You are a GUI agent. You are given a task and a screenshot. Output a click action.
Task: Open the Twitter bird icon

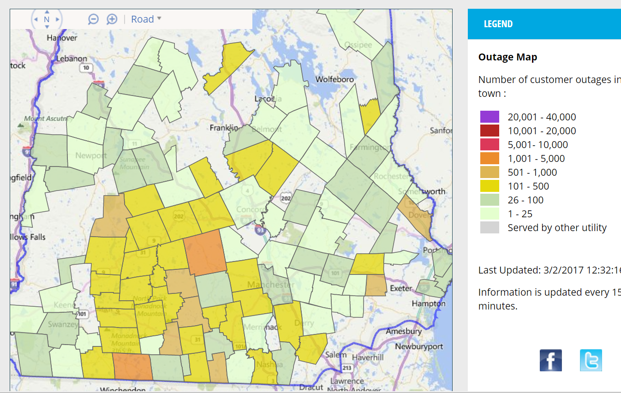click(x=591, y=360)
